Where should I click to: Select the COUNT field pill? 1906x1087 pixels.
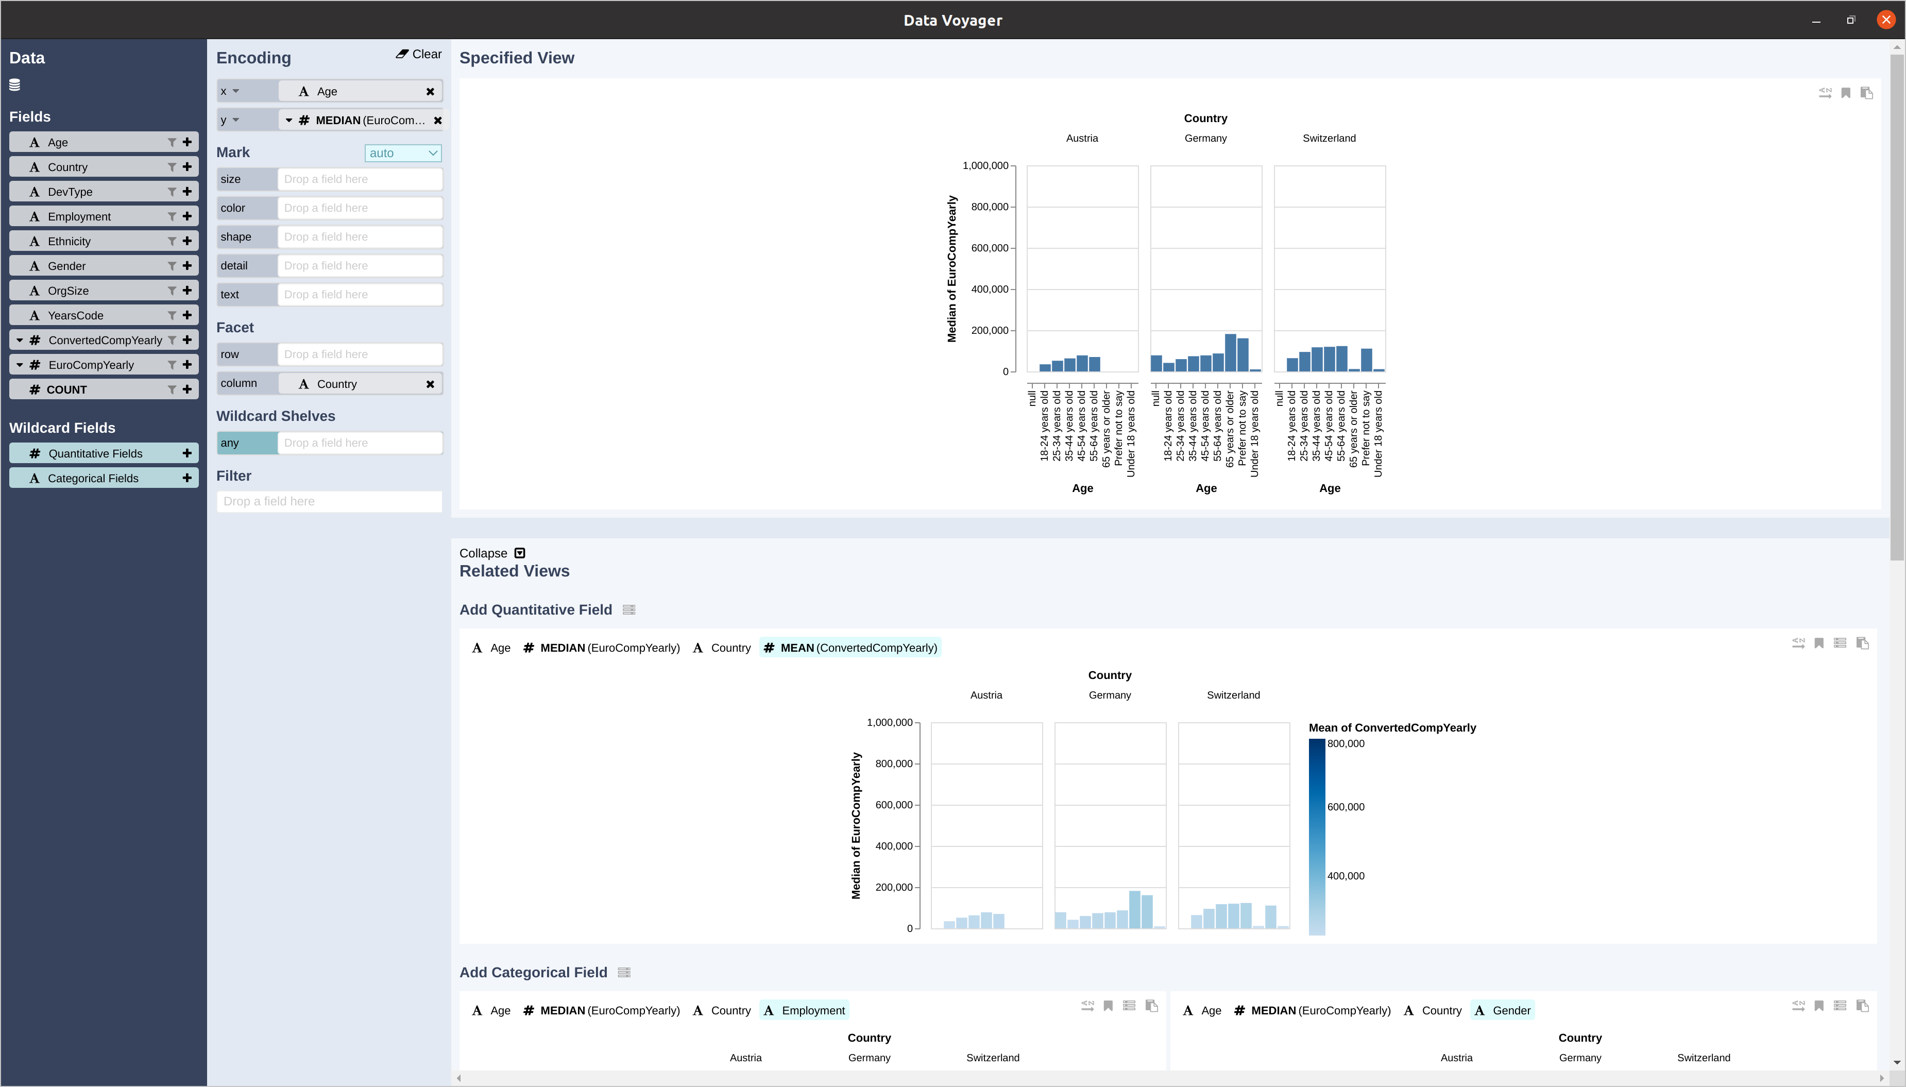click(104, 389)
